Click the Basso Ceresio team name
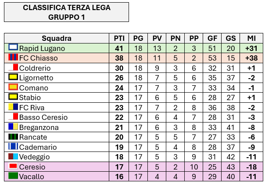Image resolution: width=265 pixels, height=184 pixels. point(43,117)
